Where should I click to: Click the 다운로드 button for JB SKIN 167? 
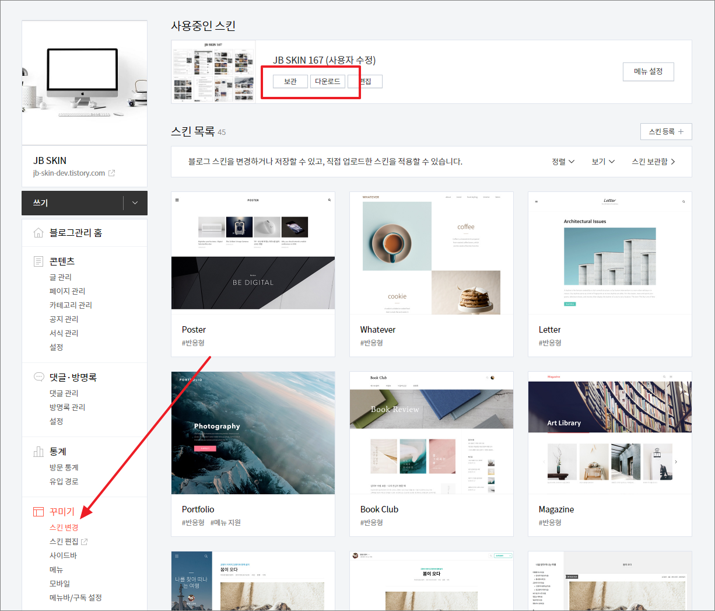[328, 82]
